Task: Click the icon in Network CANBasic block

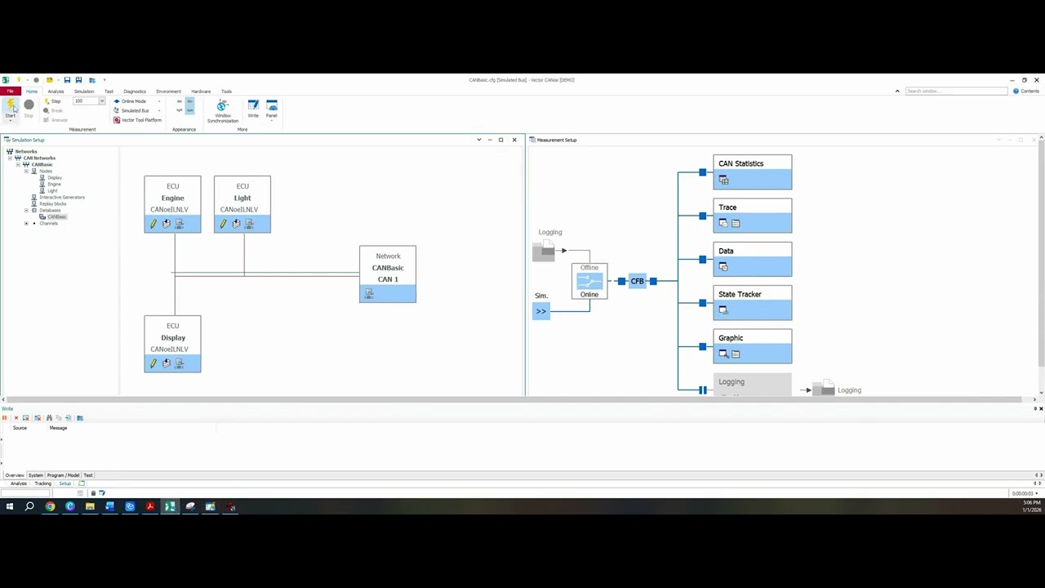Action: tap(369, 294)
